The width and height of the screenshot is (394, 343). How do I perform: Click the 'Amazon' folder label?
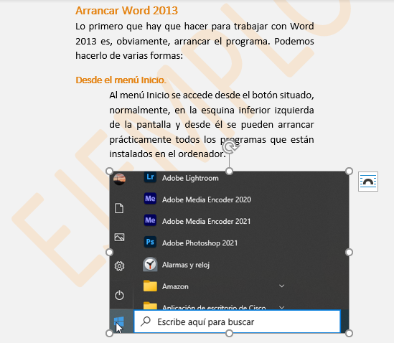(175, 286)
